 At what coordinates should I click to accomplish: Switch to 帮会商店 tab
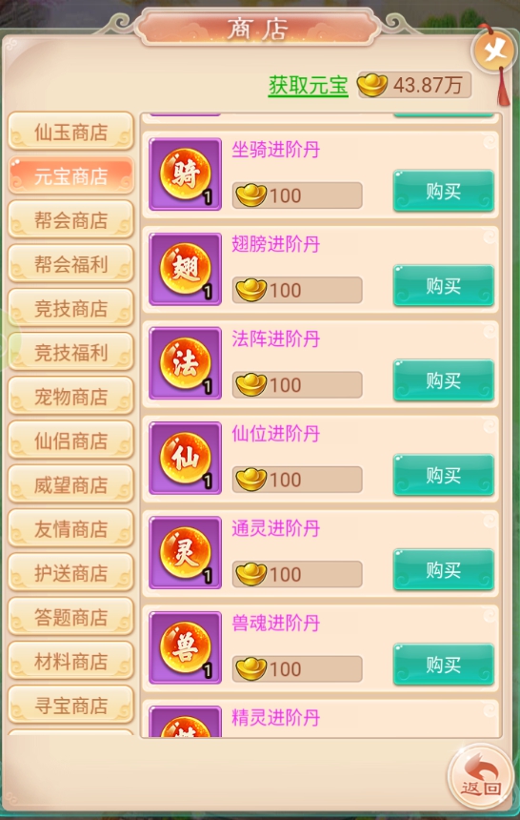pyautogui.click(x=71, y=220)
